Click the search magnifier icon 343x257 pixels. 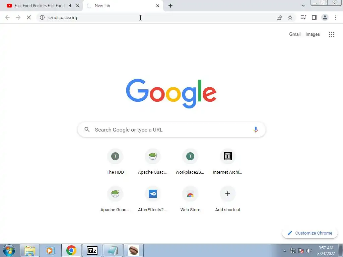coord(87,130)
